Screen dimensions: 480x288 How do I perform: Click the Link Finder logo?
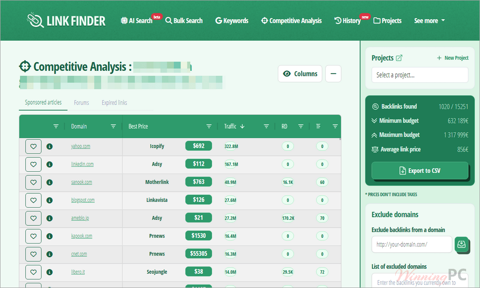coord(66,21)
